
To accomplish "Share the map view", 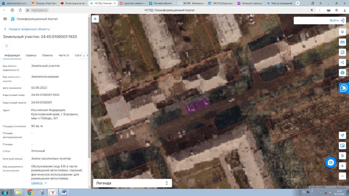I will (342, 62).
